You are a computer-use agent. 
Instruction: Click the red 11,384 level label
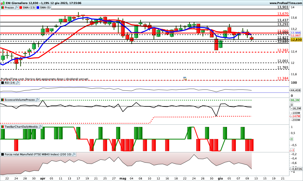pyautogui.click(x=283, y=78)
